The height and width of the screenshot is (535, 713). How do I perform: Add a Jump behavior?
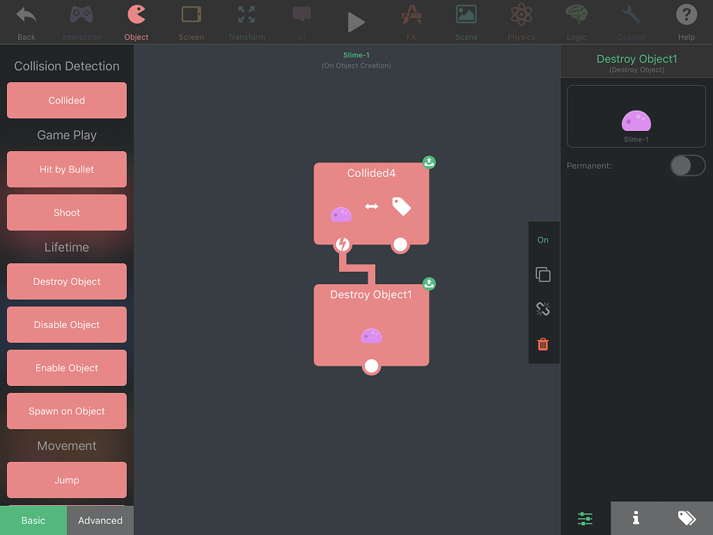point(67,480)
